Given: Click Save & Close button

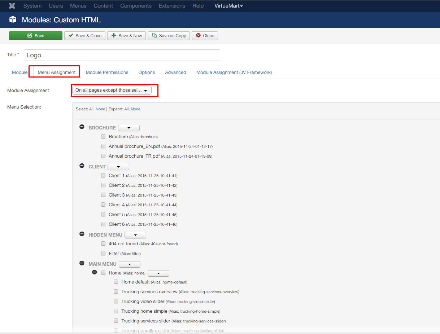Looking at the screenshot, I should click(85, 36).
